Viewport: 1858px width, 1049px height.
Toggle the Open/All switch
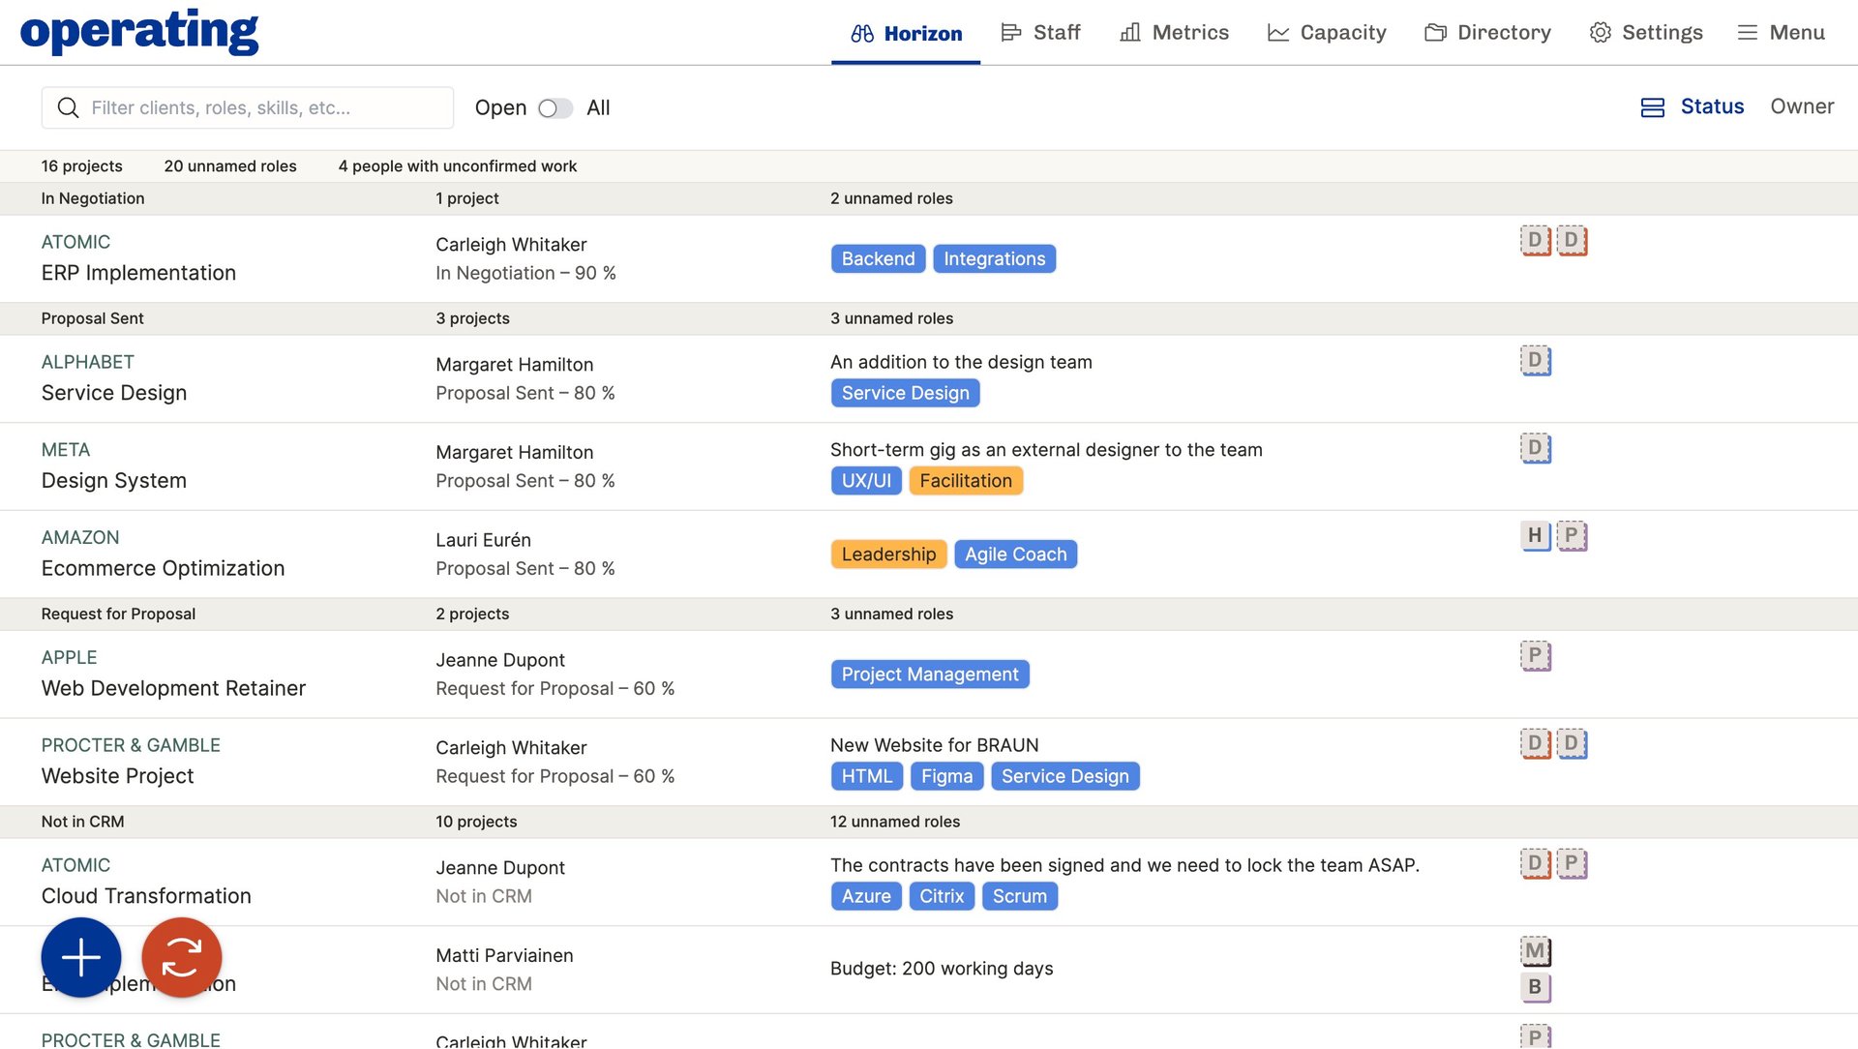coord(554,108)
